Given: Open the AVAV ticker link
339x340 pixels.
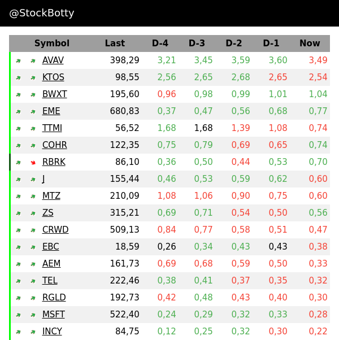Looking at the screenshot, I should pos(53,60).
